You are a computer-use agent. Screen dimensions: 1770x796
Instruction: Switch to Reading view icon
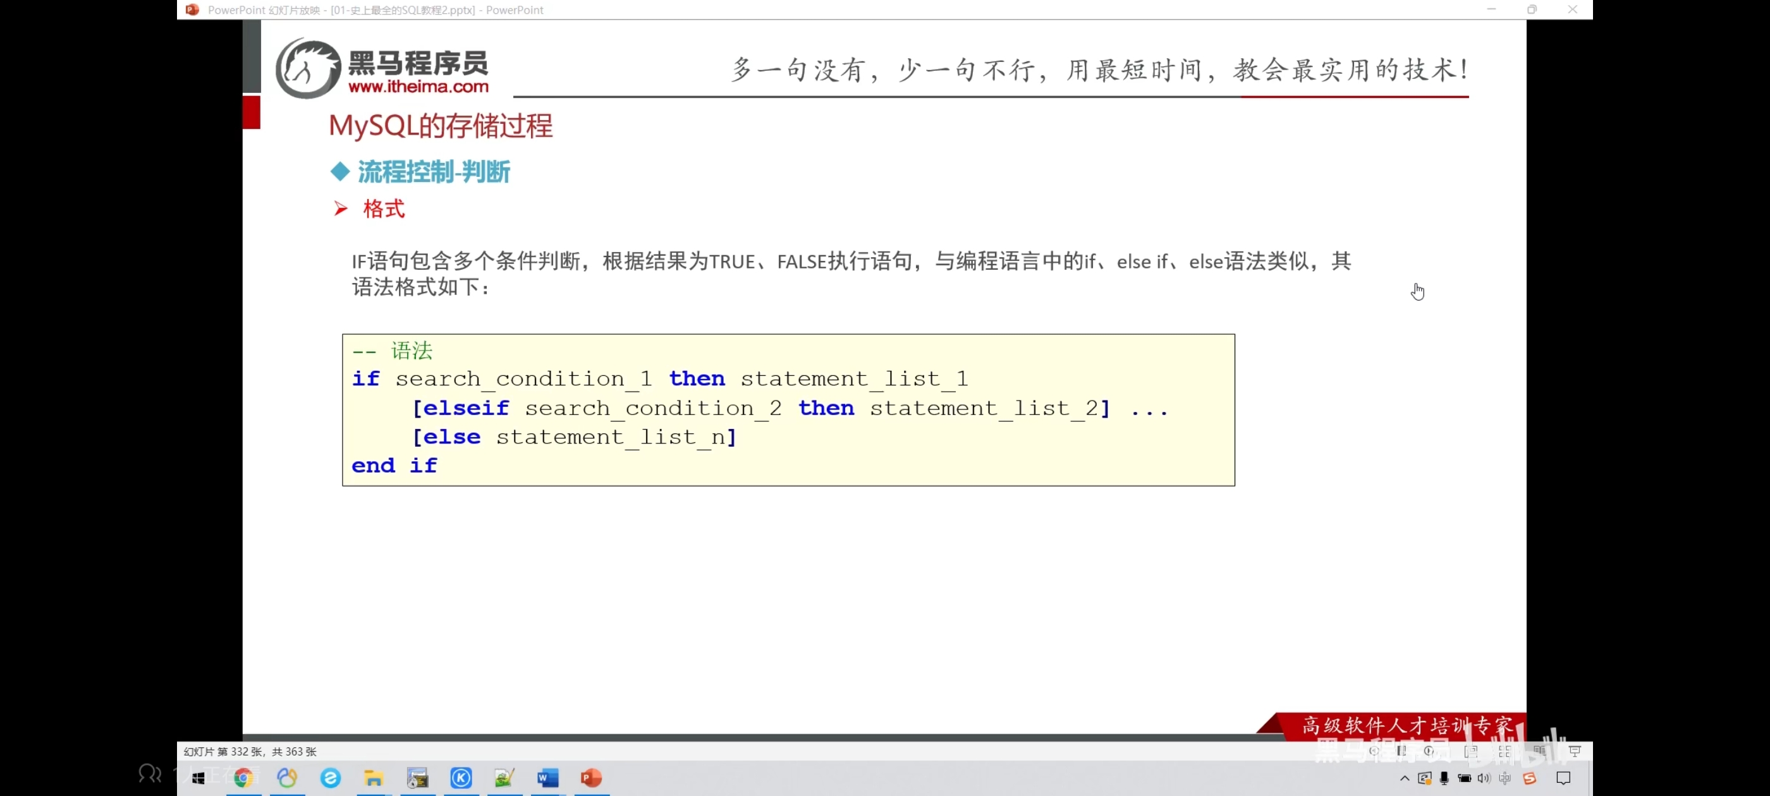coord(1539,751)
